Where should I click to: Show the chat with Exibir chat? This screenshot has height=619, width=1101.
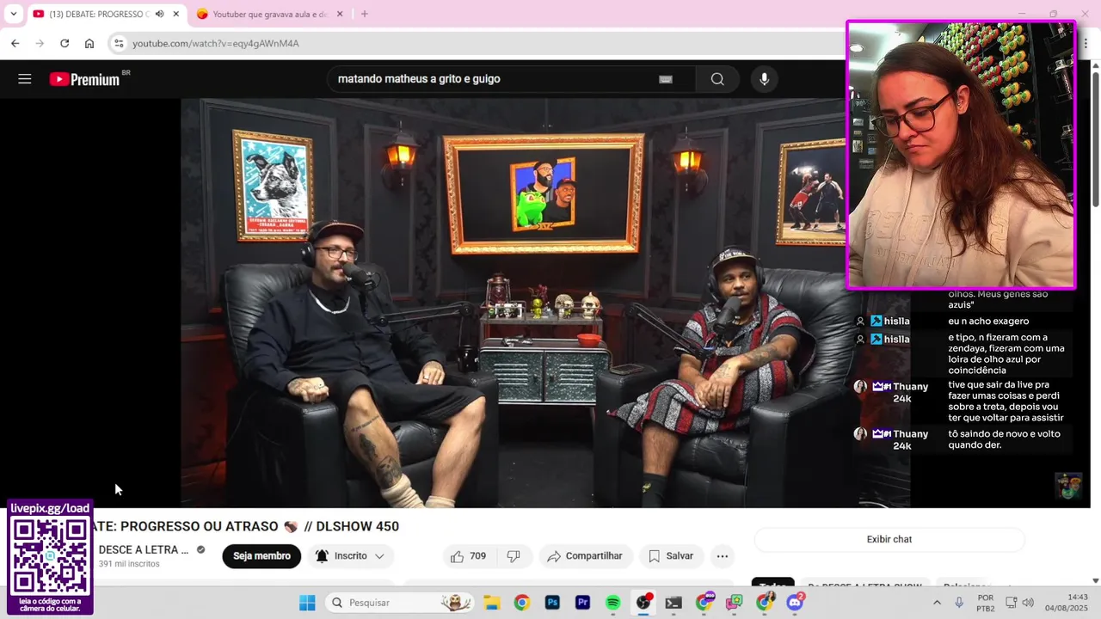889,539
